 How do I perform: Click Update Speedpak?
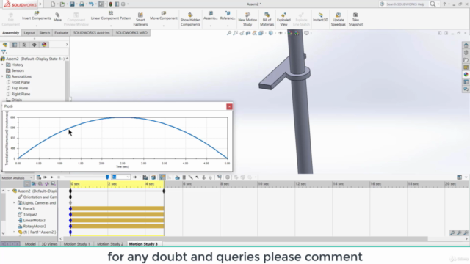339,19
